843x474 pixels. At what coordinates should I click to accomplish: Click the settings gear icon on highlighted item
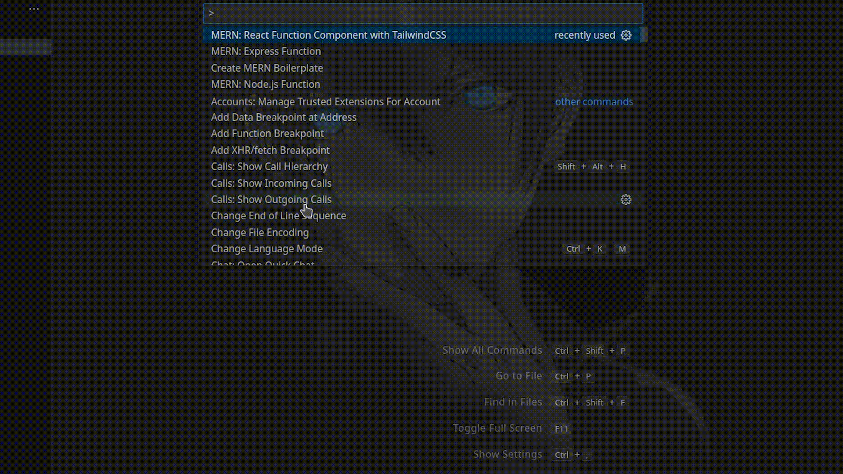tap(626, 35)
